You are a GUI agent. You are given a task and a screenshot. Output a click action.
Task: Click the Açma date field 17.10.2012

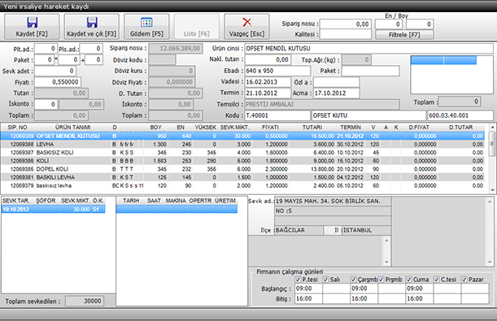click(336, 93)
